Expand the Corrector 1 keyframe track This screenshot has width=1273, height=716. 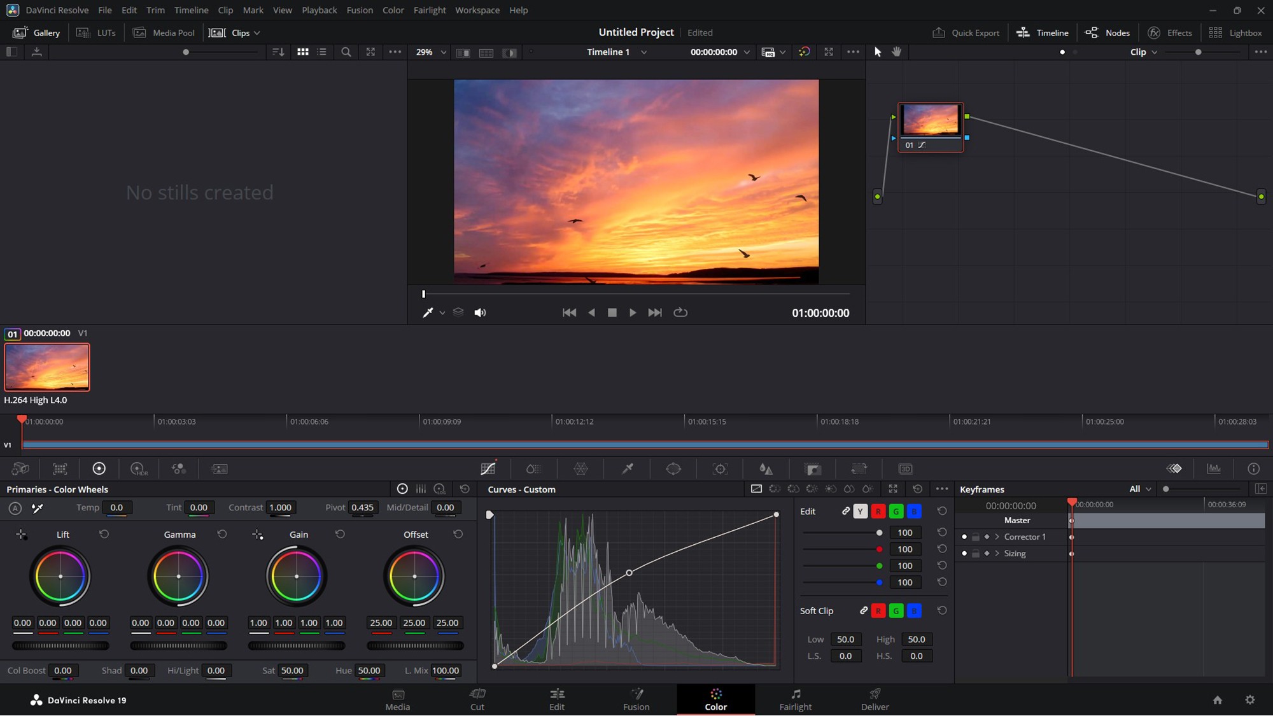pyautogui.click(x=997, y=537)
